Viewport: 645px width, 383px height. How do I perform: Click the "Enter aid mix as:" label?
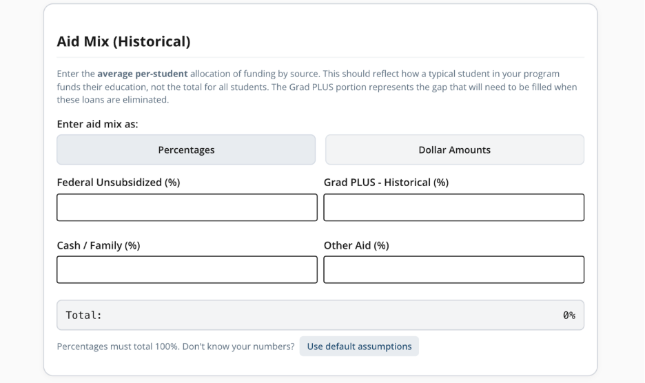tap(100, 124)
